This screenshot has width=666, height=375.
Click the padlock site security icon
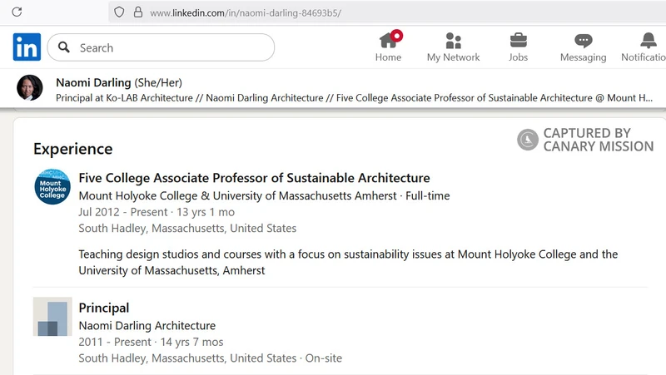138,12
